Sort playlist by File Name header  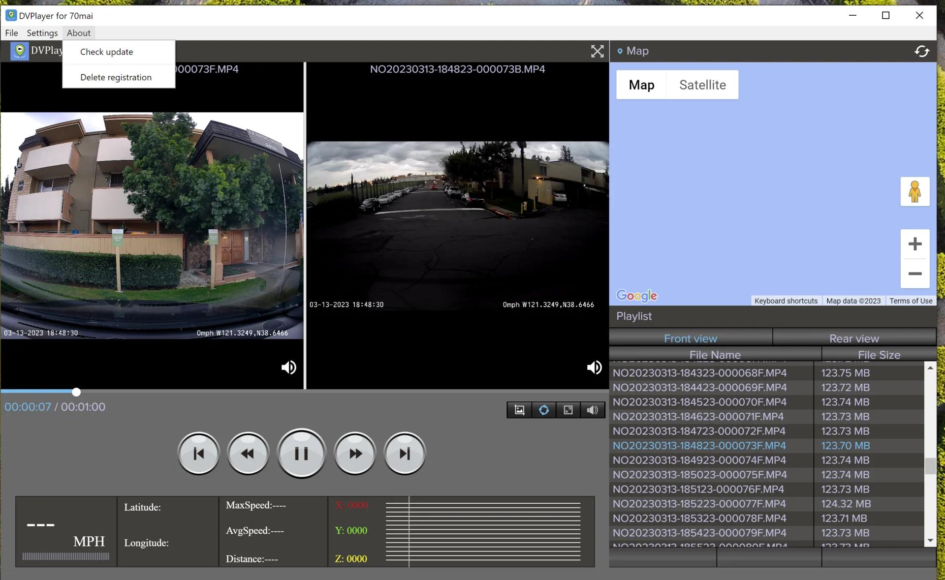[715, 354]
